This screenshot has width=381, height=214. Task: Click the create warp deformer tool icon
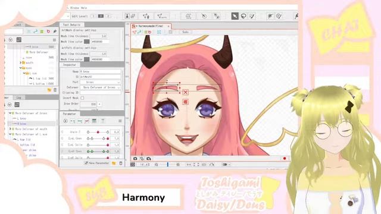pyautogui.click(x=188, y=16)
